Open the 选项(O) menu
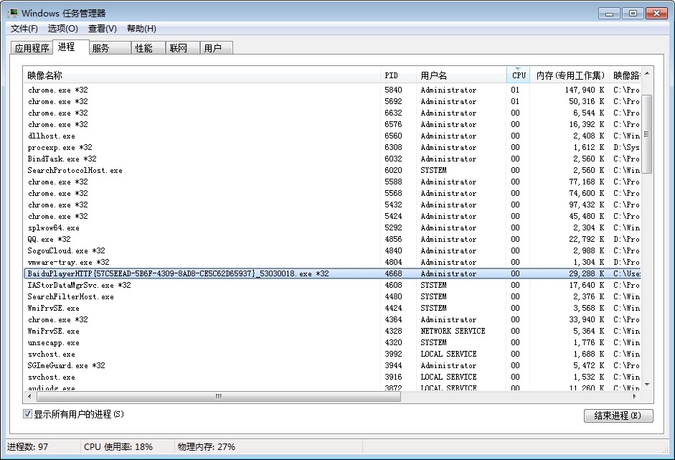This screenshot has width=675, height=460. 63,29
